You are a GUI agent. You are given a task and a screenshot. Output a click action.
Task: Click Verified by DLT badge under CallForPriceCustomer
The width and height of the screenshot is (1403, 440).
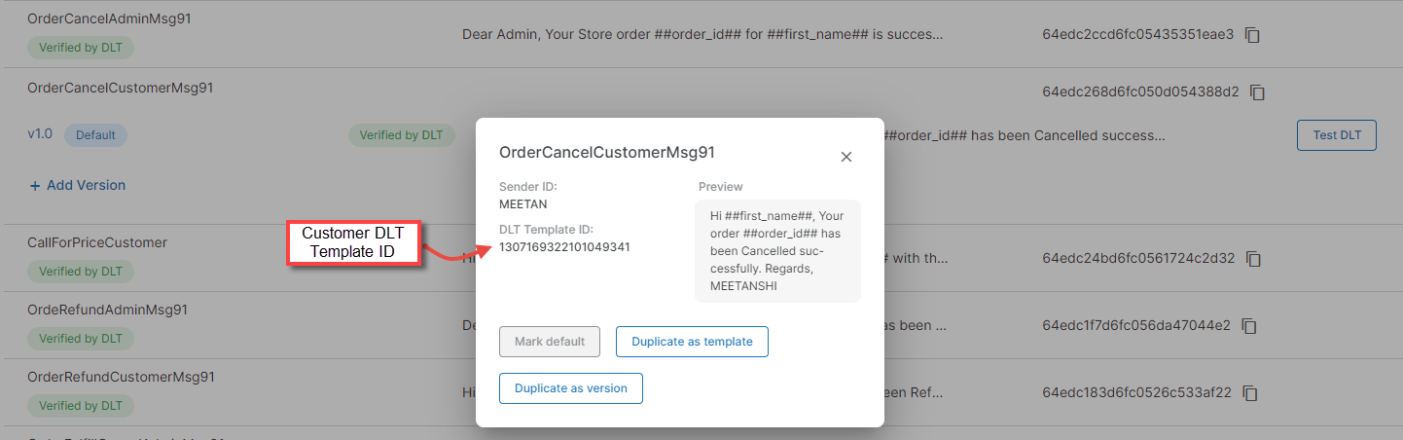click(x=81, y=272)
